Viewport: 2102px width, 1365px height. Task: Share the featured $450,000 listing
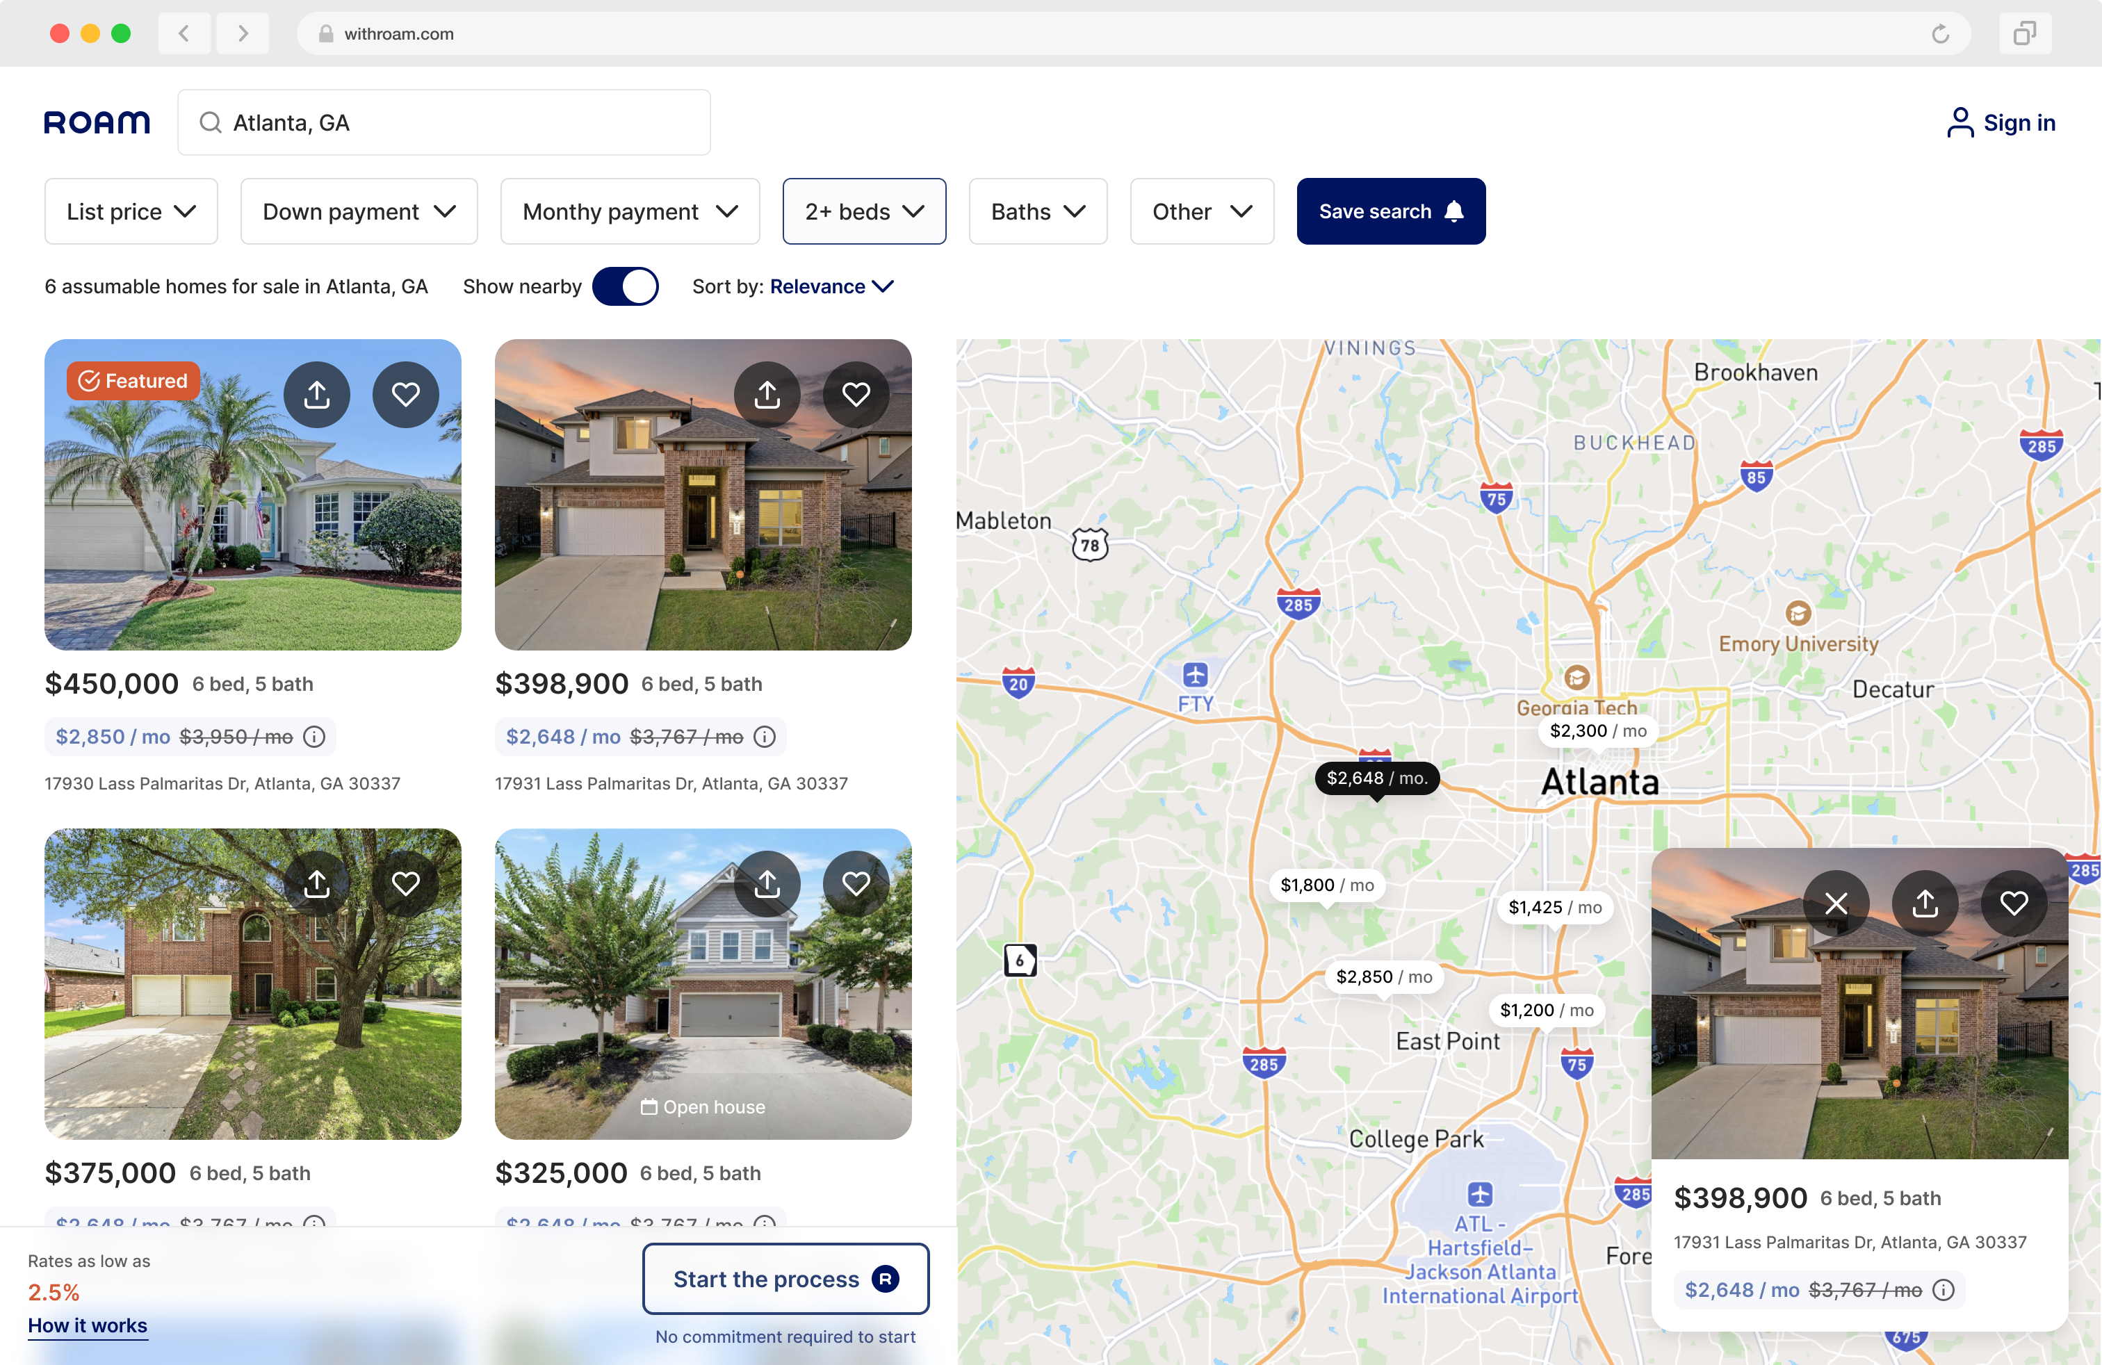tap(316, 395)
